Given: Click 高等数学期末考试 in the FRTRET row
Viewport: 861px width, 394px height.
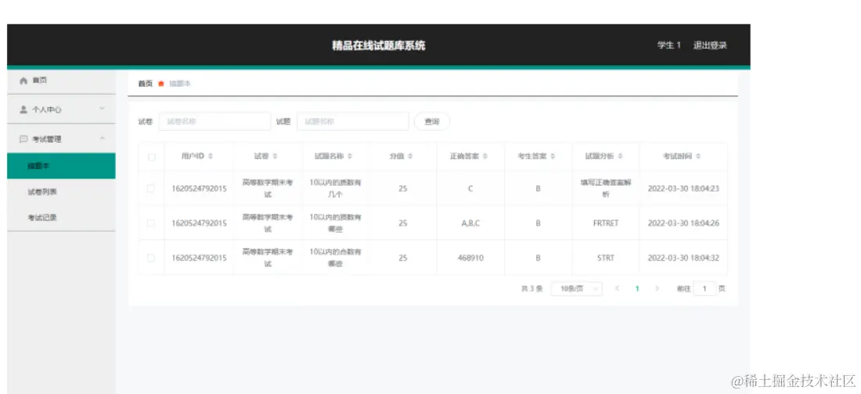Looking at the screenshot, I should point(268,223).
